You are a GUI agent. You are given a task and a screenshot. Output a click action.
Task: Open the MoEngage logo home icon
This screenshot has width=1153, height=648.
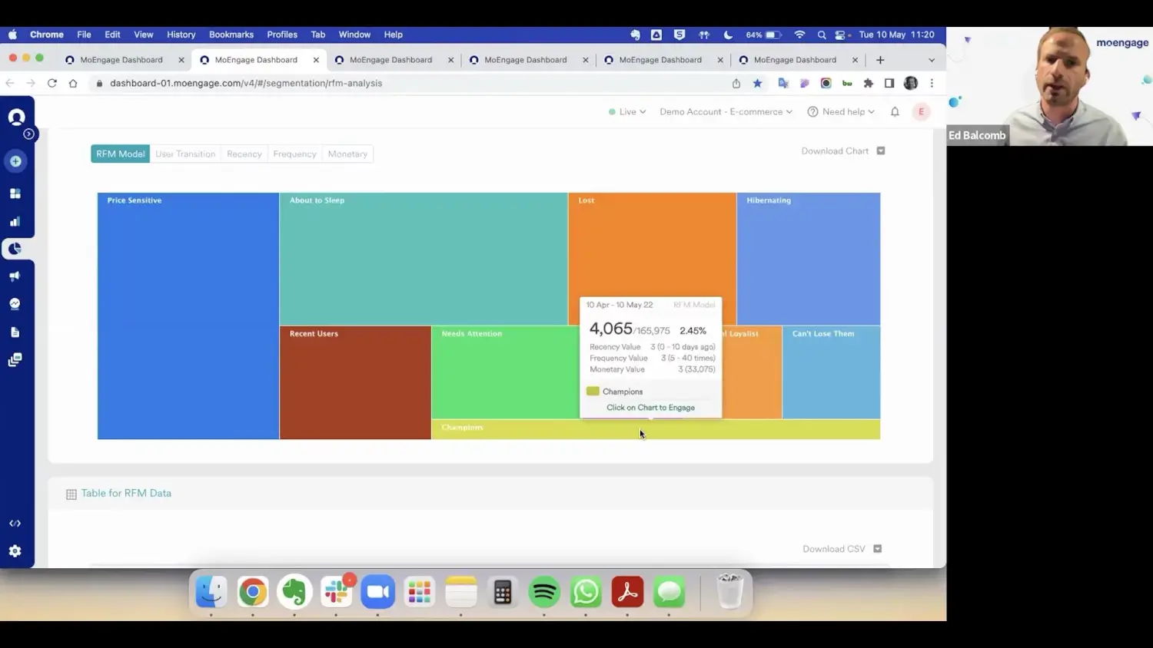click(16, 117)
